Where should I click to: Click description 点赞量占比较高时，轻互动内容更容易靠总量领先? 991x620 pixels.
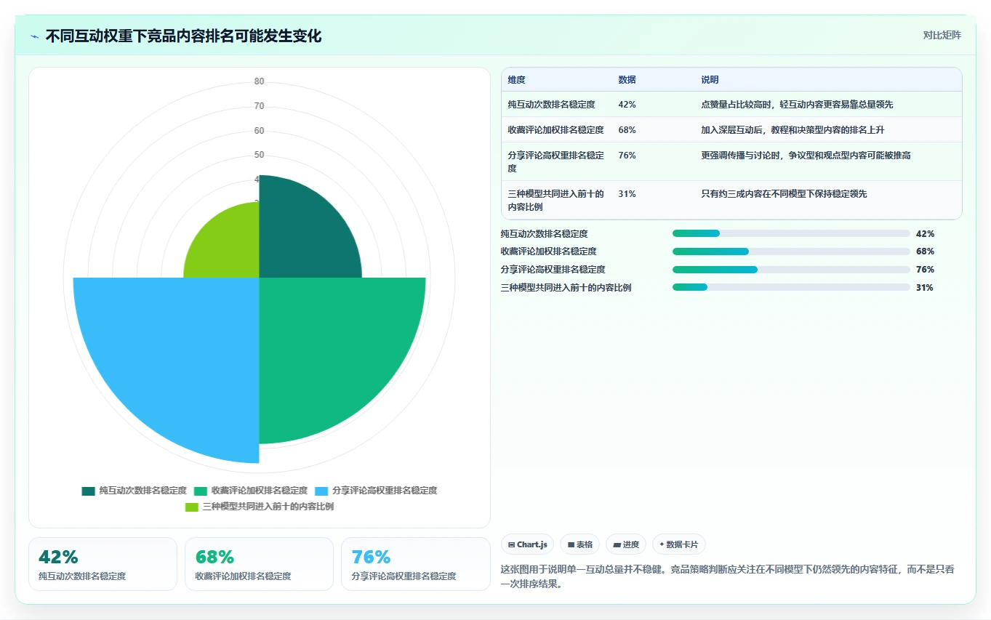797,105
